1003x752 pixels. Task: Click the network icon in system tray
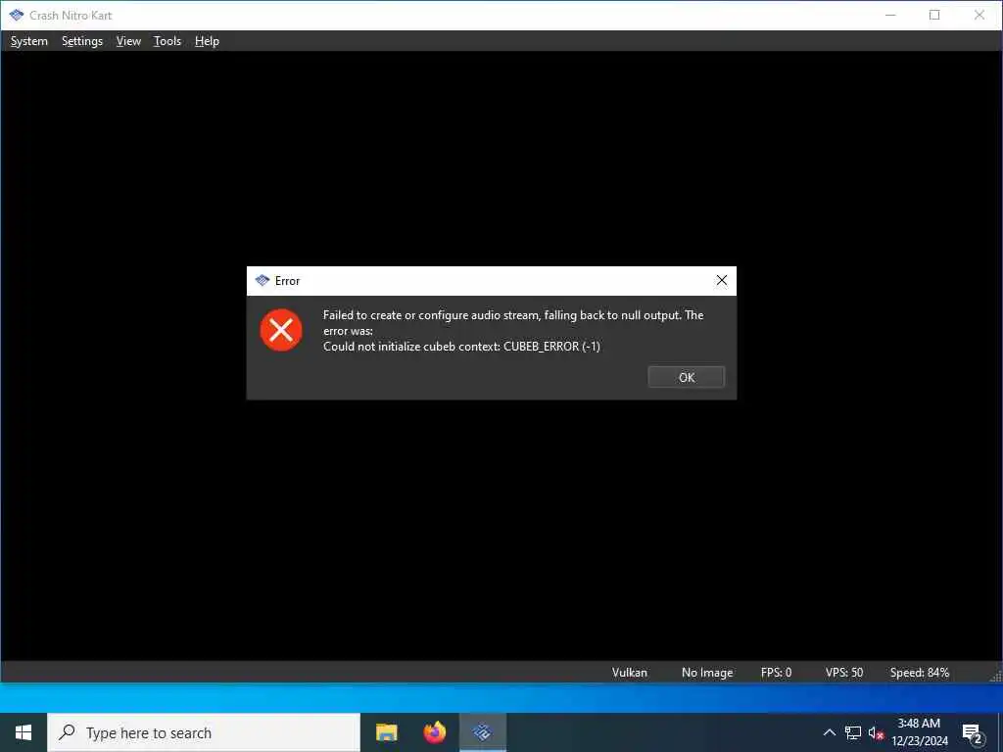tap(853, 732)
